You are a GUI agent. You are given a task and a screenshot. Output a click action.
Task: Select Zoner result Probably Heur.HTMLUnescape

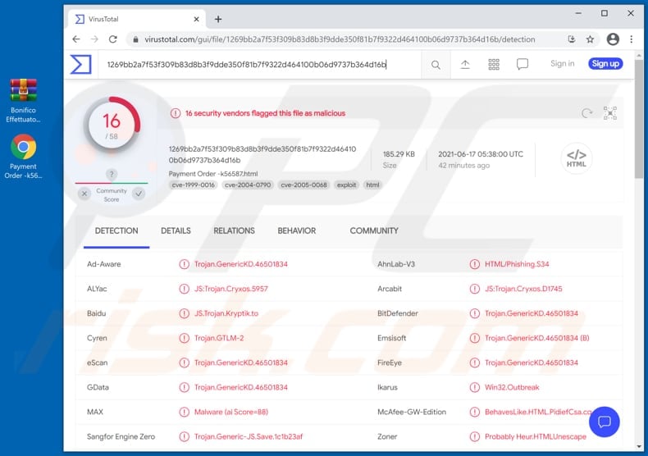pos(535,436)
